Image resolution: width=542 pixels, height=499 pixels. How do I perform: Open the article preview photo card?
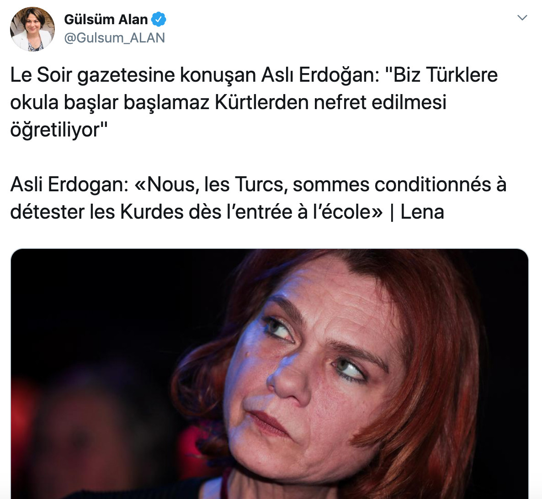coord(270,373)
